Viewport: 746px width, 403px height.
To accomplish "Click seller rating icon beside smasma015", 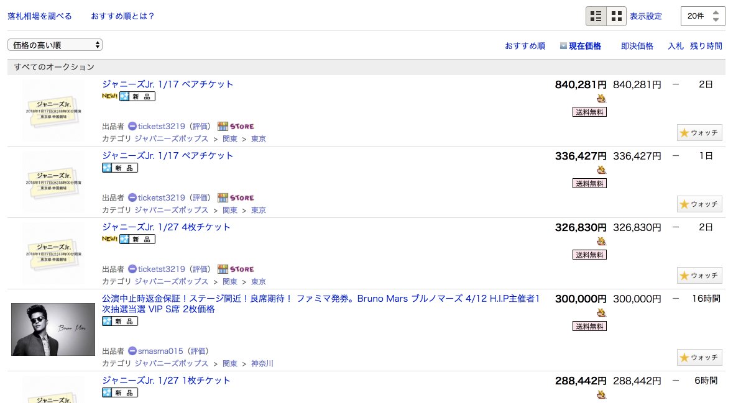I will pos(132,351).
